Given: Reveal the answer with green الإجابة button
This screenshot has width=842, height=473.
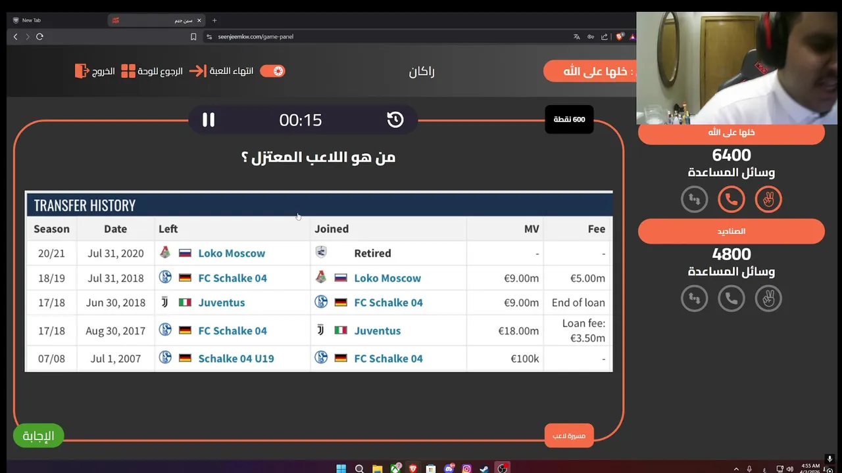Looking at the screenshot, I should pyautogui.click(x=38, y=436).
